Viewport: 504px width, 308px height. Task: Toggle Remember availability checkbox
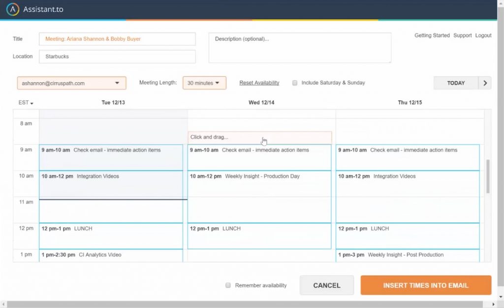pos(228,285)
